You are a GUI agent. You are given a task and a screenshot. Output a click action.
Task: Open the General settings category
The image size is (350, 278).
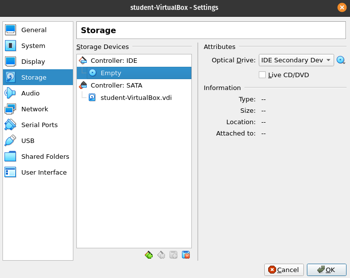click(34, 30)
